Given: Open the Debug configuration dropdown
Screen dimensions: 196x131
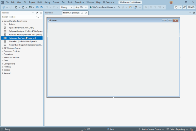Looking at the screenshot, I should (x=67, y=7).
